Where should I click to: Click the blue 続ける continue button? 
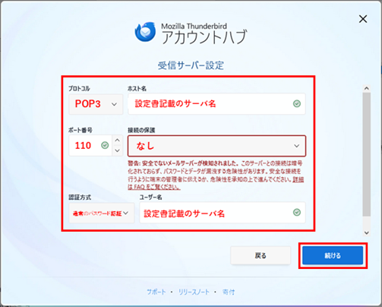coord(333,255)
